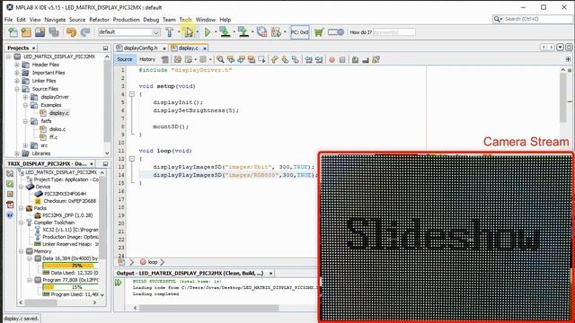Click the Debug Project toolbar icon
This screenshot has width=575, height=323.
[276, 32]
